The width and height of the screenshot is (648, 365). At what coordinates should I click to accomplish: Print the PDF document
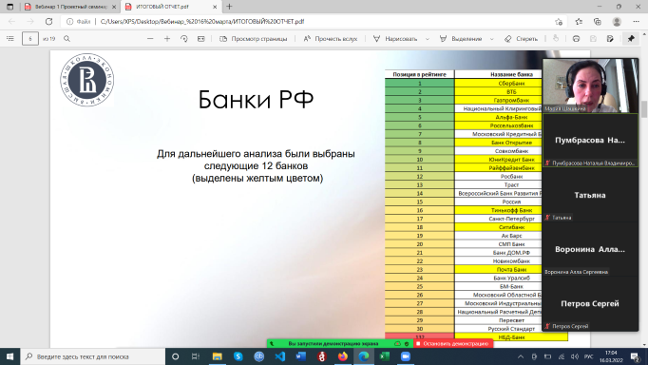coord(576,38)
